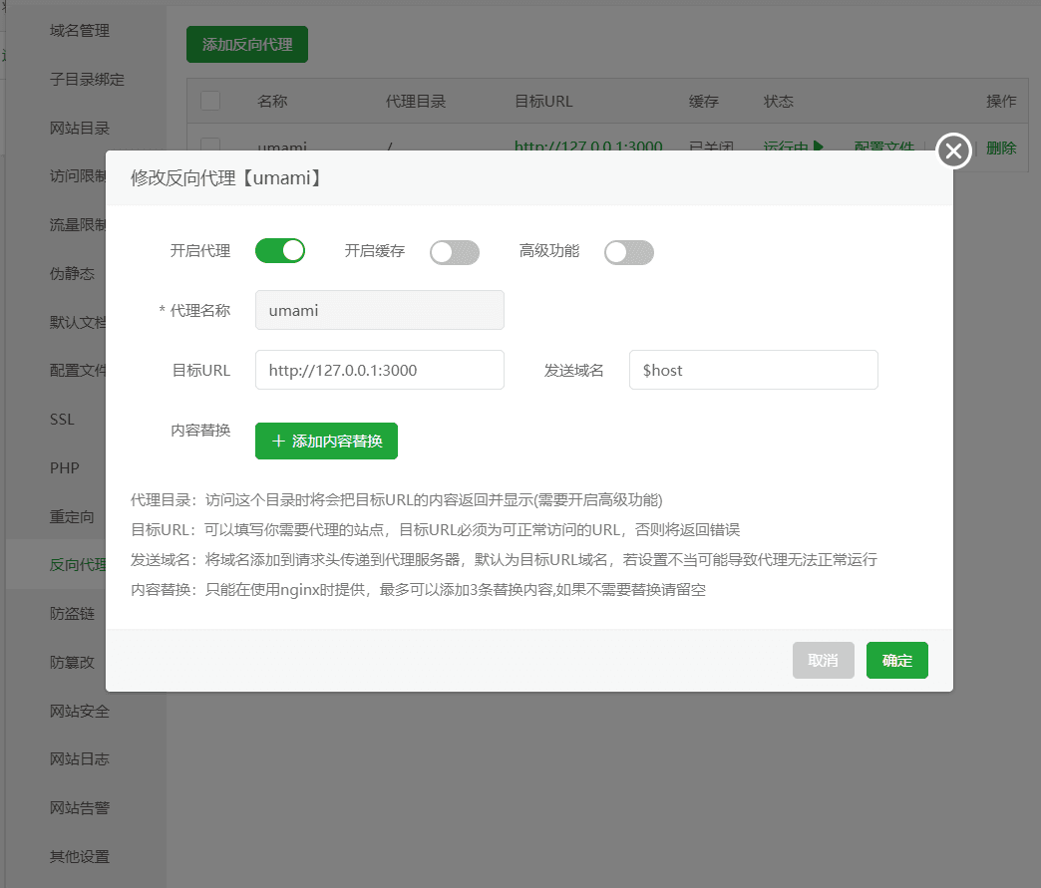The width and height of the screenshot is (1041, 888).
Task: Open the 防盗链 sidebar tab
Action: (x=72, y=613)
